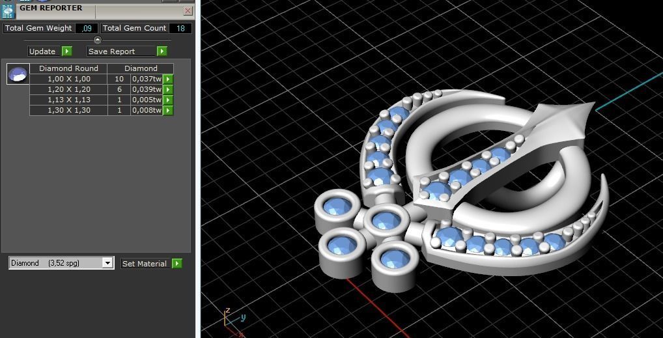
Task: Click the Total Gem Count label
Action: (x=134, y=29)
